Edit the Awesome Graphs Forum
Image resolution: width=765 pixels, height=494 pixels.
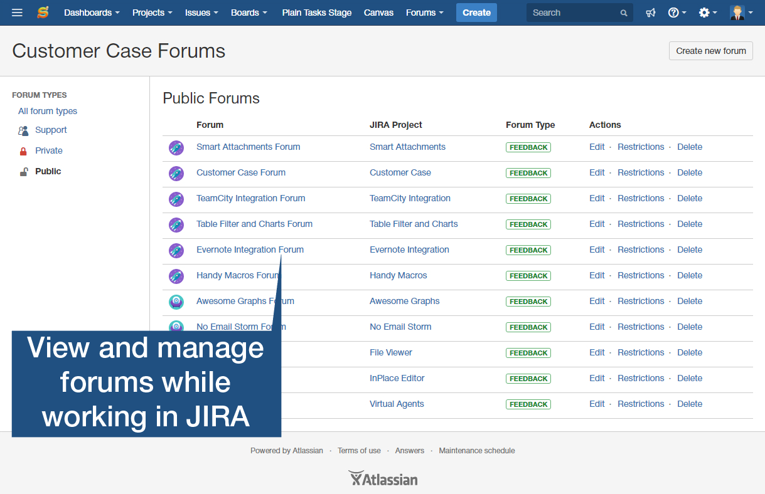click(597, 301)
